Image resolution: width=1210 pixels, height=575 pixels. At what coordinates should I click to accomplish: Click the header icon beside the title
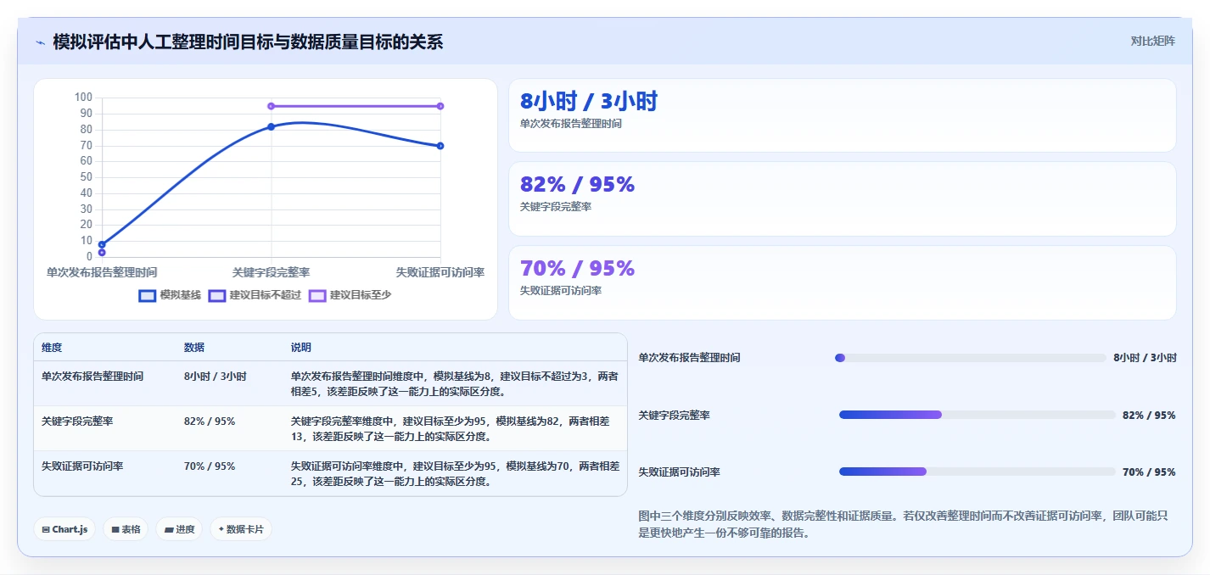40,42
